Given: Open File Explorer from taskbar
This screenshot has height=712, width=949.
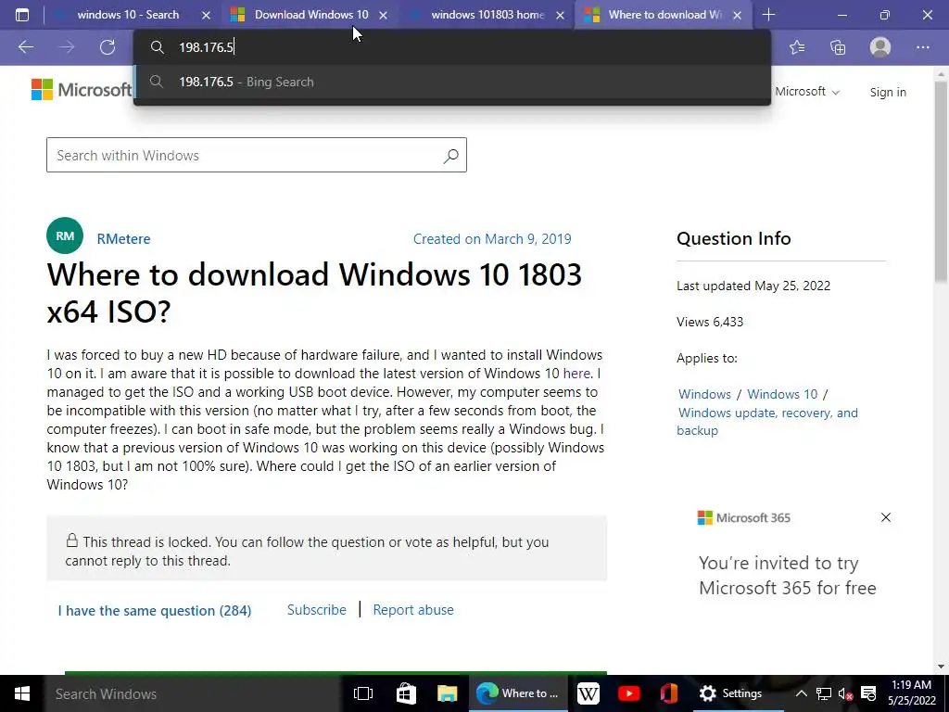Looking at the screenshot, I should pos(447,693).
